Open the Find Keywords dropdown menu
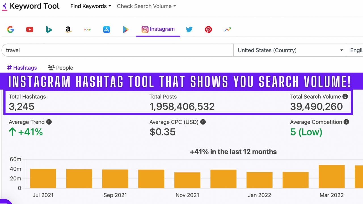This screenshot has width=363, height=204. (x=91, y=6)
